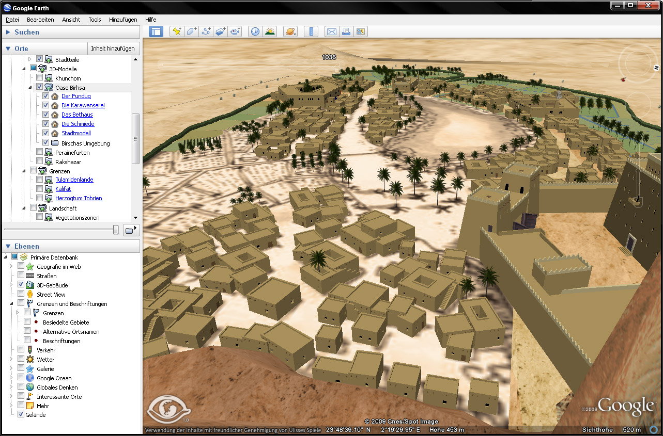The height and width of the screenshot is (436, 663).
Task: Click the Geografie im Web icon
Action: point(29,266)
